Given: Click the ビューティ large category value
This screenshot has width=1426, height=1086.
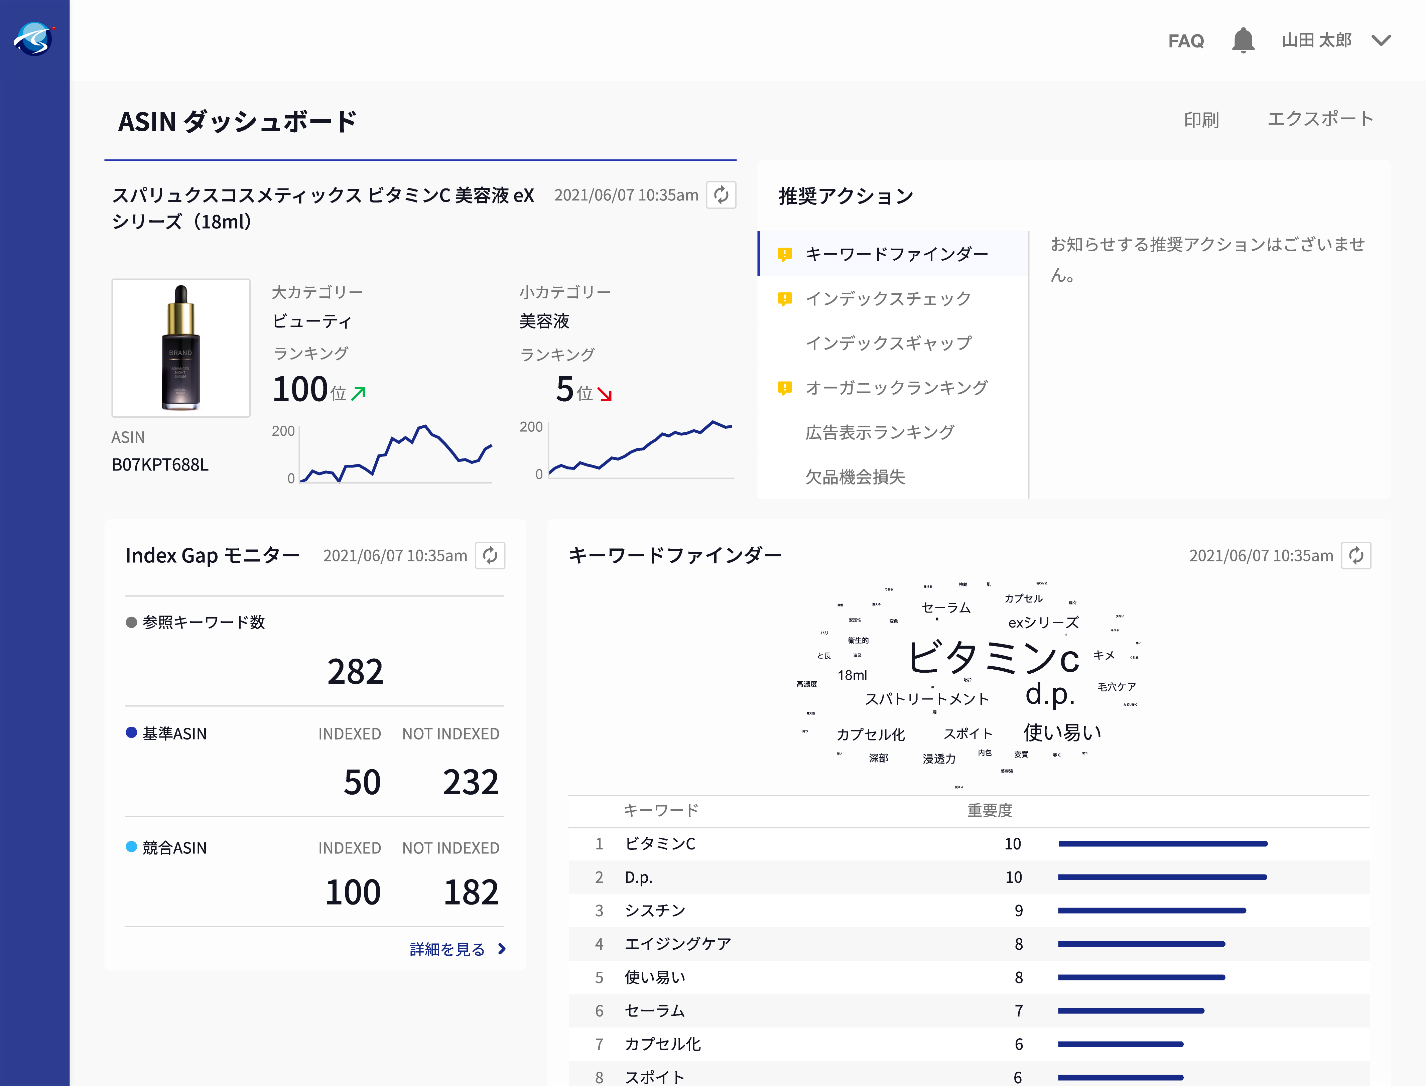Looking at the screenshot, I should [x=312, y=321].
